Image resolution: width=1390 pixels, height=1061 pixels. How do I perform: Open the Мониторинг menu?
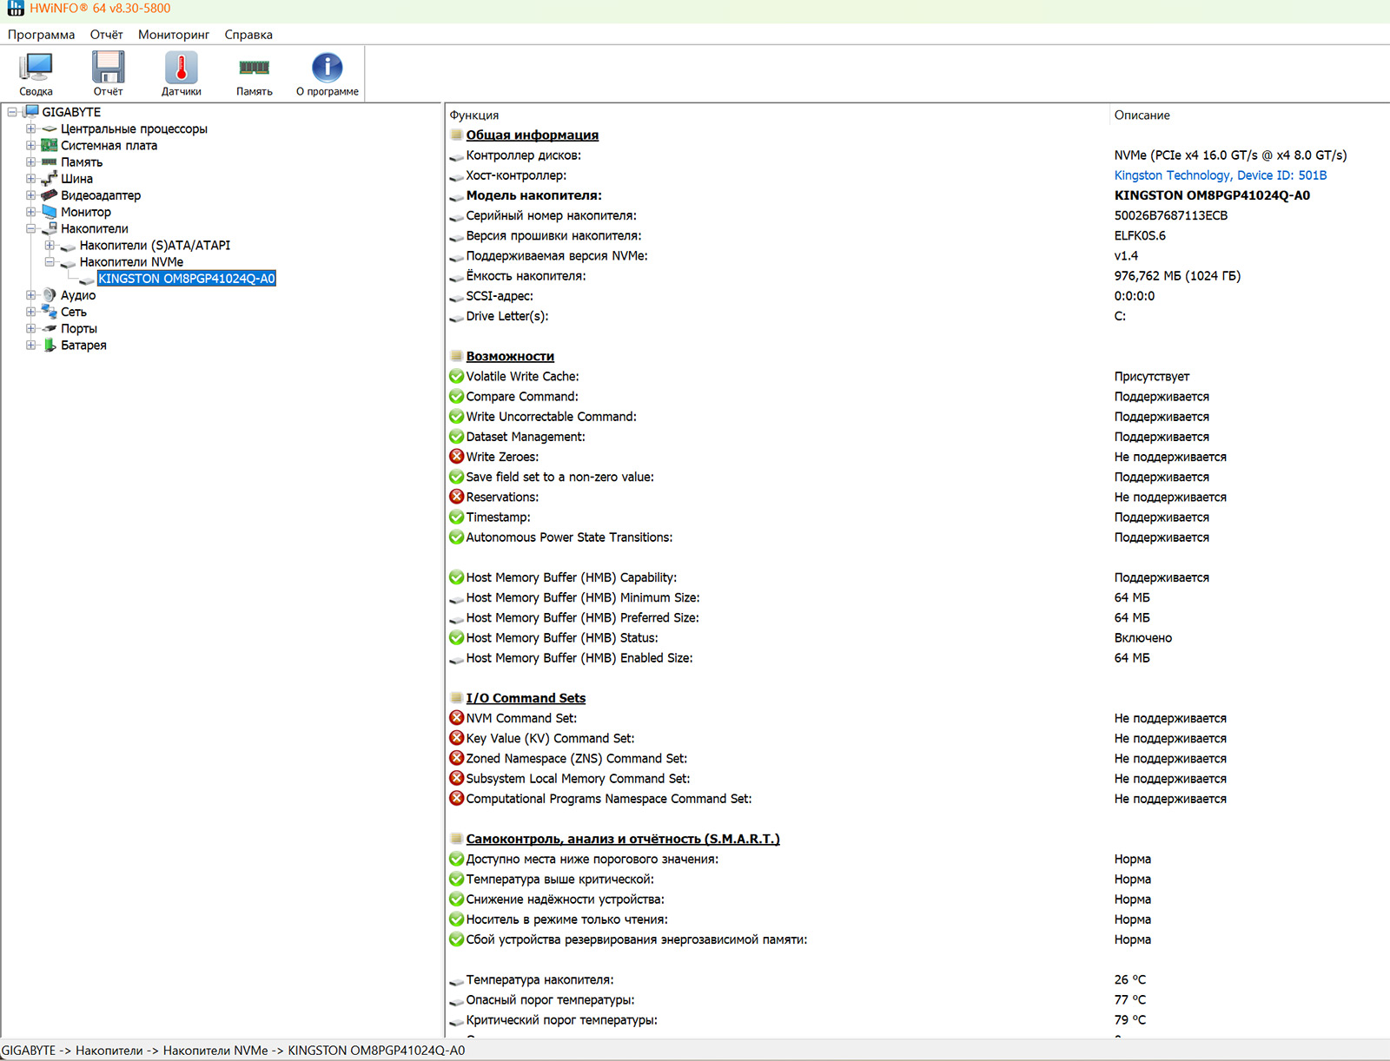(x=174, y=35)
